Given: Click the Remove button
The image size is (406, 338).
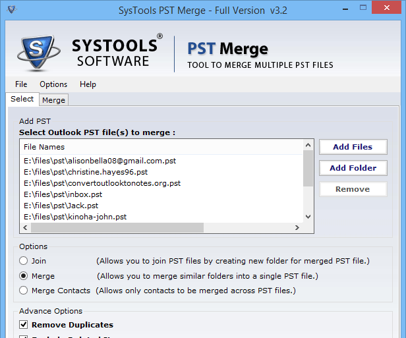Looking at the screenshot, I should pos(353,189).
